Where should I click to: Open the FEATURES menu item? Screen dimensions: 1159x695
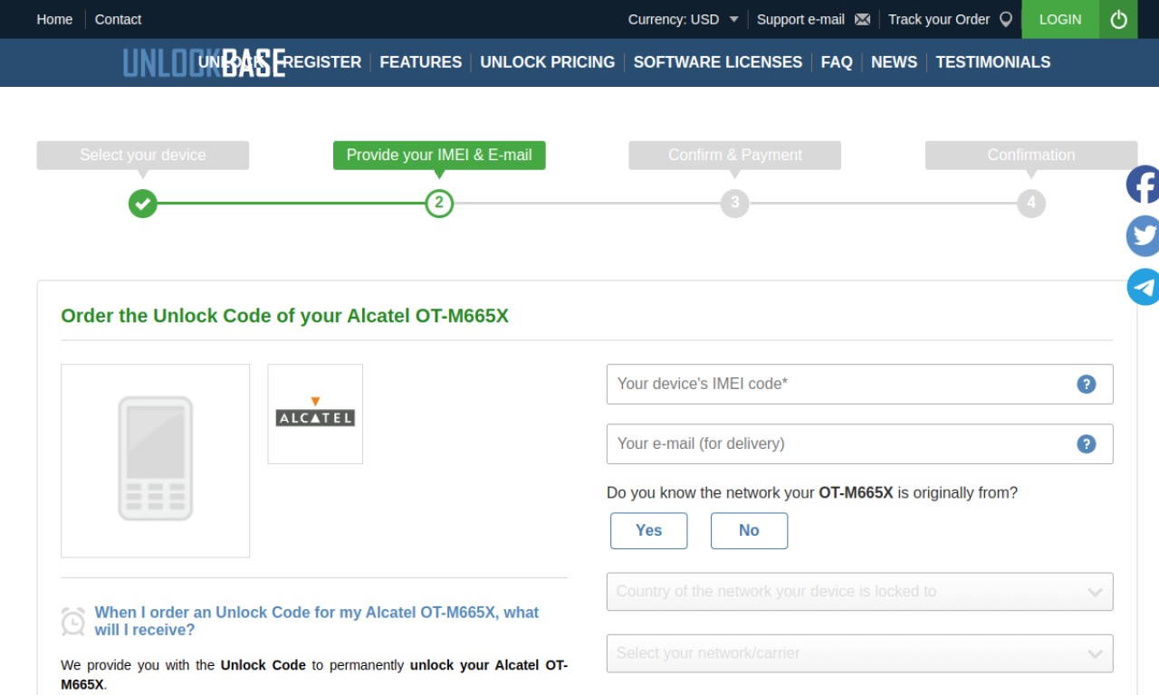pyautogui.click(x=421, y=62)
